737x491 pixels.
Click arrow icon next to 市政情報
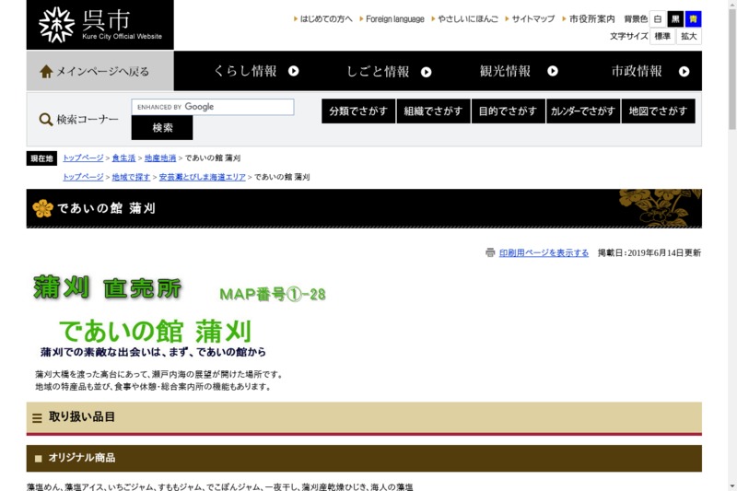[684, 71]
